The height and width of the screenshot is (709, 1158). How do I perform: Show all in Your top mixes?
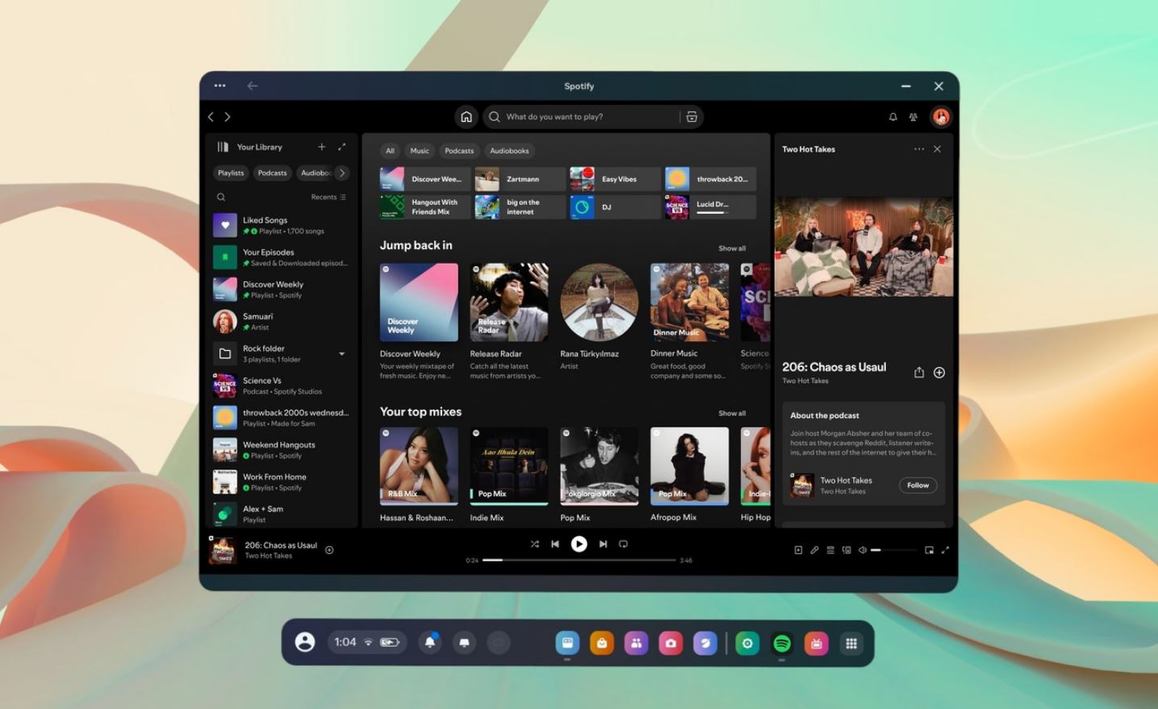[732, 414]
